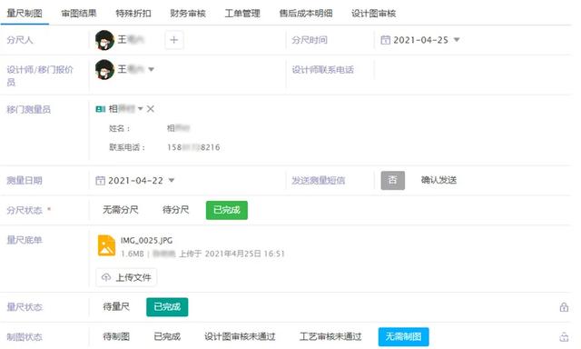Click the lock icon on 制图状态 row
Viewport: 581px width, 349px height.
tap(564, 337)
